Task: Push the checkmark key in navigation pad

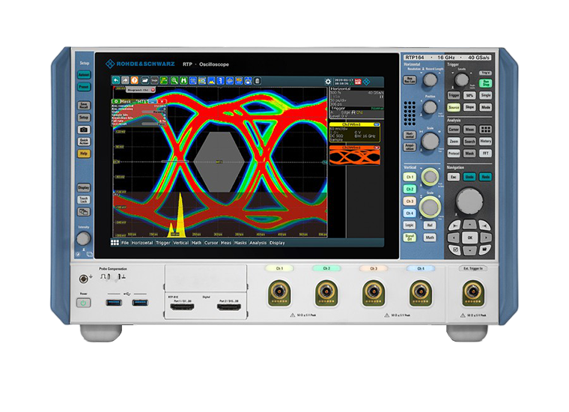Action: [454, 249]
